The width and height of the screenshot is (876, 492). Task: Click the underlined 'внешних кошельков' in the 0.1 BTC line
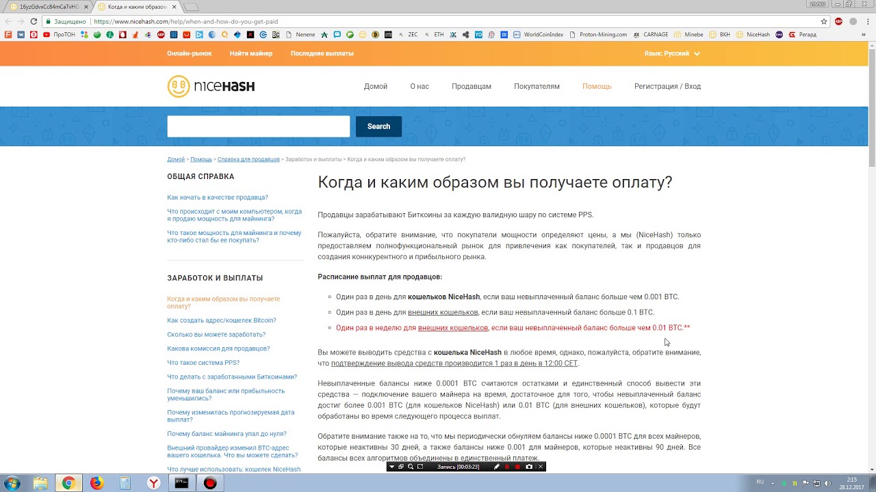[x=443, y=312]
